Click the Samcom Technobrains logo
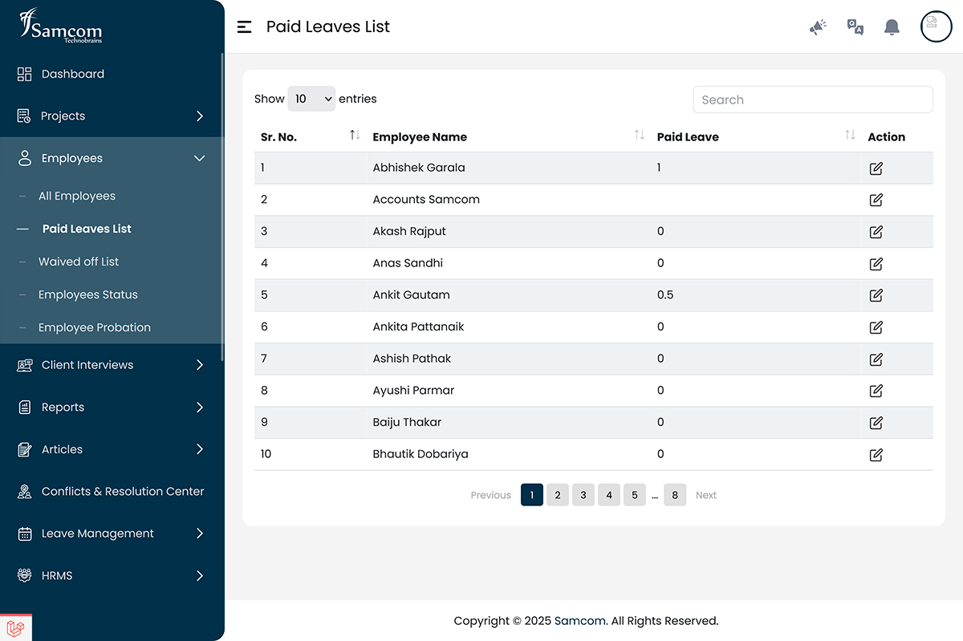The image size is (963, 641). tap(61, 26)
